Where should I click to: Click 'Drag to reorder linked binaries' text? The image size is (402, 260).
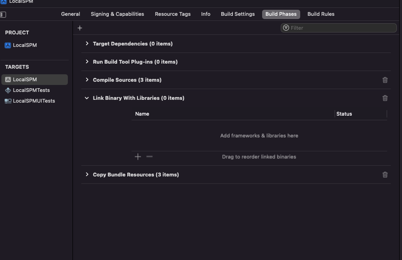click(259, 157)
